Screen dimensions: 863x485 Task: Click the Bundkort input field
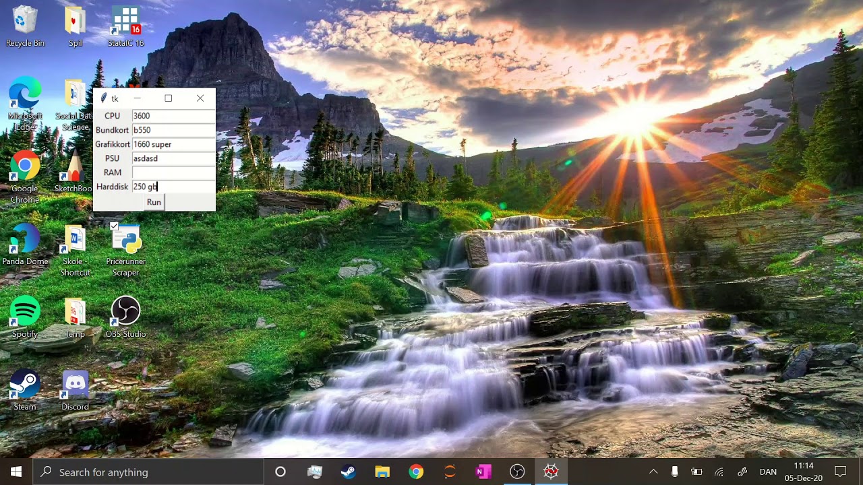[173, 130]
